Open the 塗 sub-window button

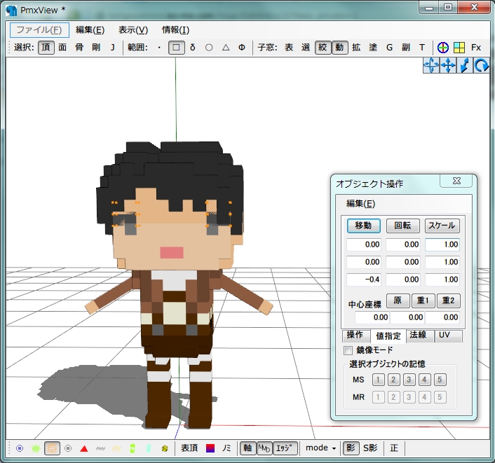373,48
